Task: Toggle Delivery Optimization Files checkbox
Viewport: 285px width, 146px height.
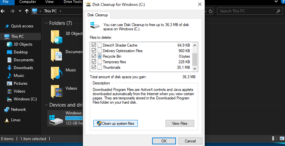Action: (x=94, y=51)
